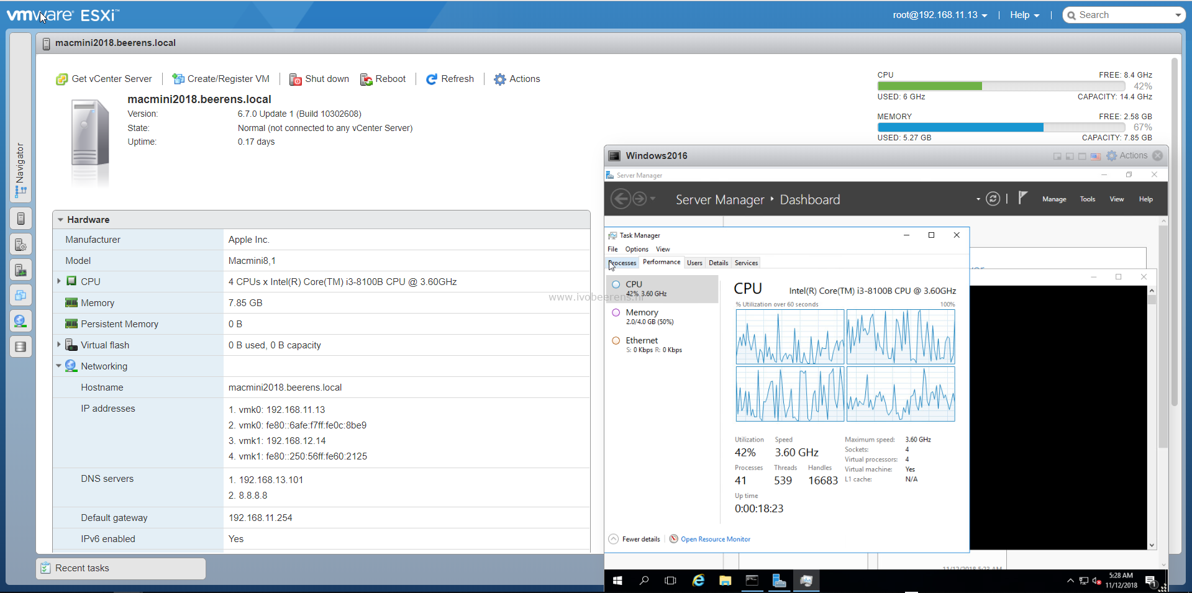Close the Windows2016 console window

pos(1158,156)
